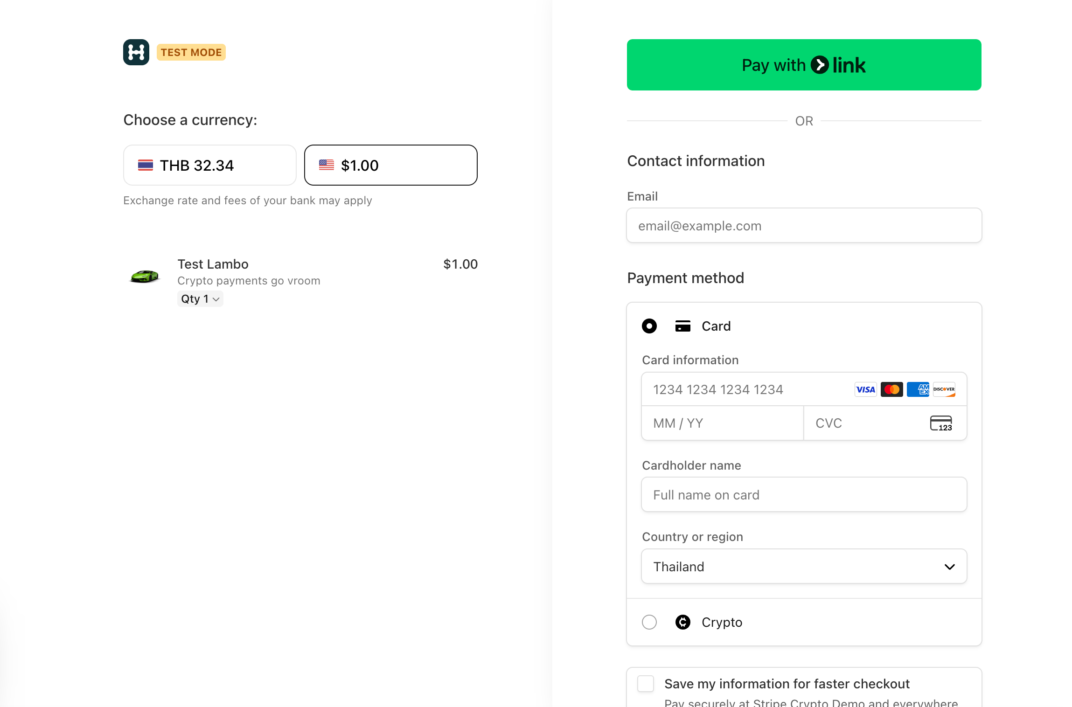Viewport: 1072px width, 707px height.
Task: Click the Discover card brand icon
Action: click(944, 389)
